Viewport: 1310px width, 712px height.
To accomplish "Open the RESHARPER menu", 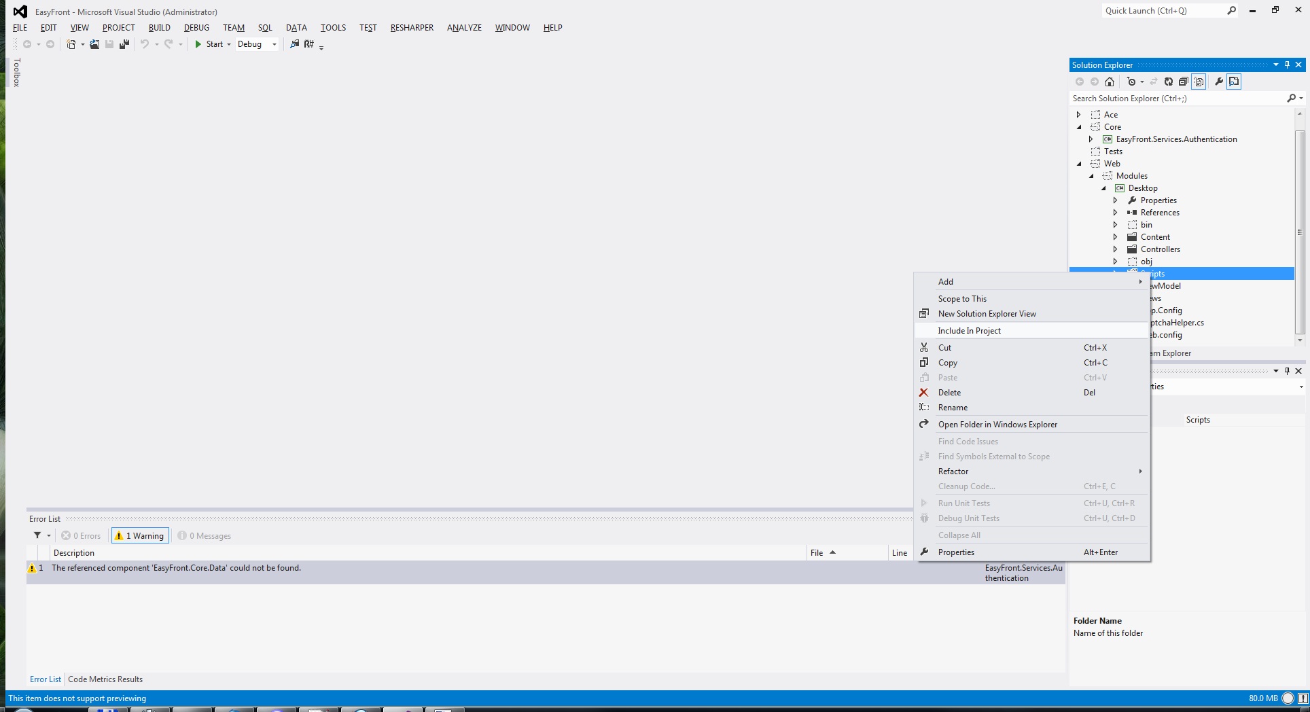I will tap(412, 28).
